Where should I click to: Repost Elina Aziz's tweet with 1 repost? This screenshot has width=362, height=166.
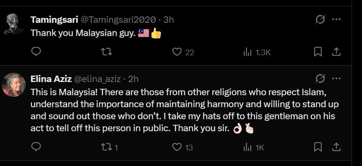pyautogui.click(x=110, y=147)
